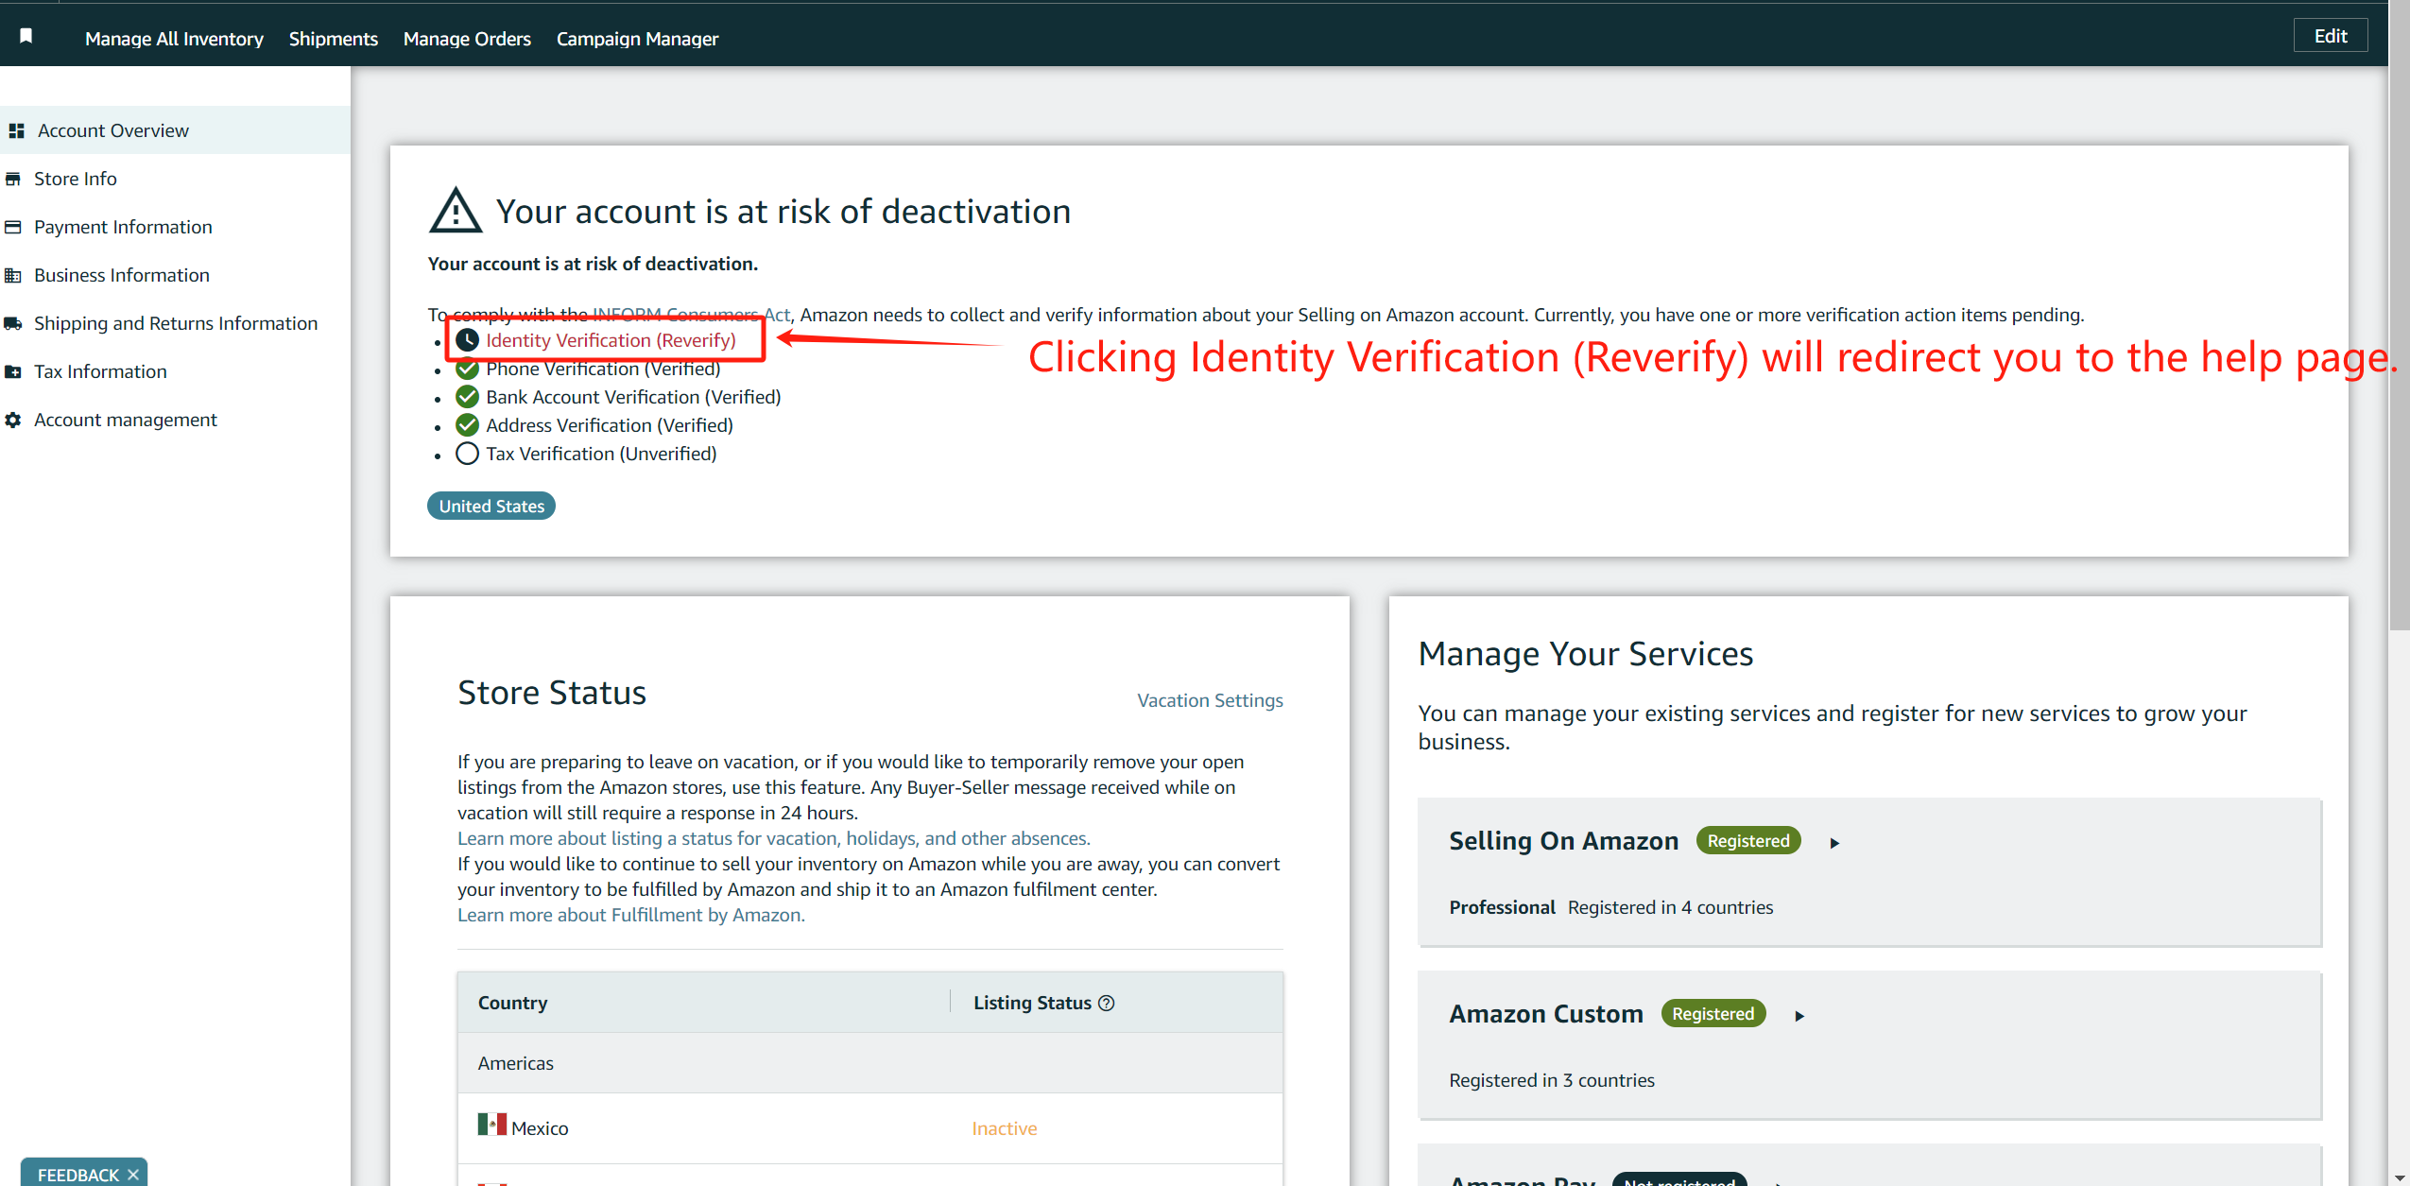Open Learn more about Fulfillment by Amazon
2410x1186 pixels.
tap(631, 915)
